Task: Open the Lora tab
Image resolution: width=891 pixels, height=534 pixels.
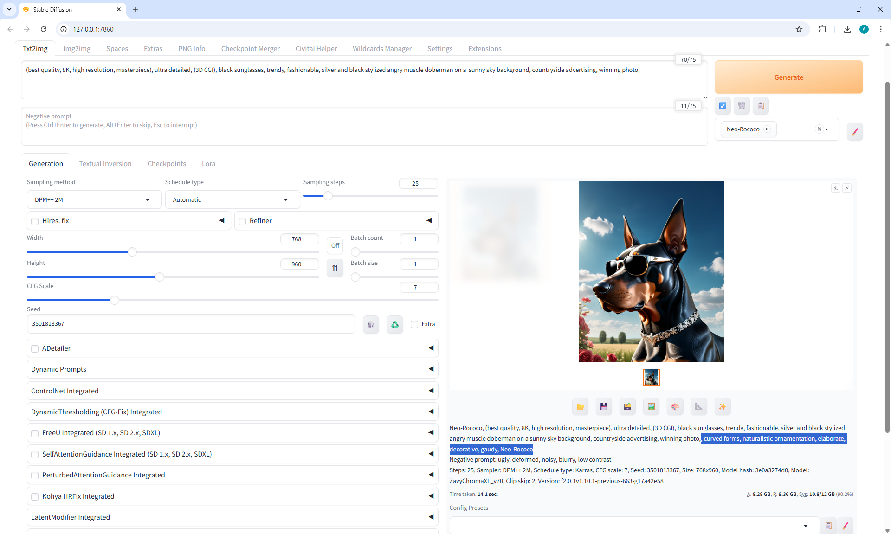Action: pos(208,164)
